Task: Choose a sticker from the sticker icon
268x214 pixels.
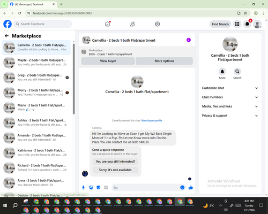Action: 99,187
